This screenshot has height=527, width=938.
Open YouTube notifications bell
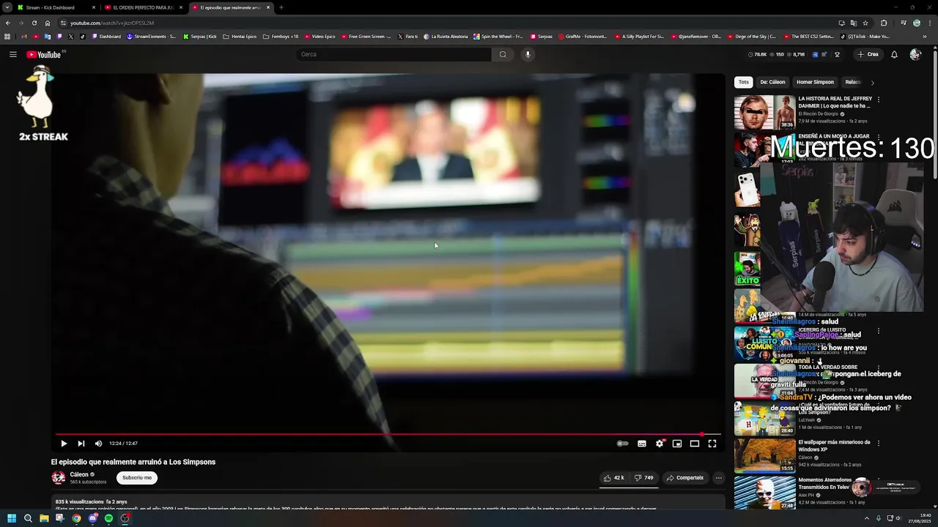(x=894, y=54)
